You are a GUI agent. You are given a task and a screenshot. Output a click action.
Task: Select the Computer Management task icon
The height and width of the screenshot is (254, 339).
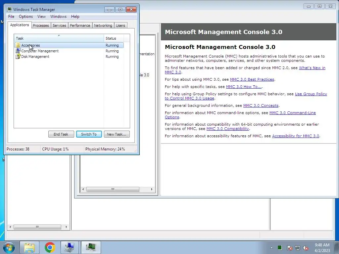(x=18, y=51)
